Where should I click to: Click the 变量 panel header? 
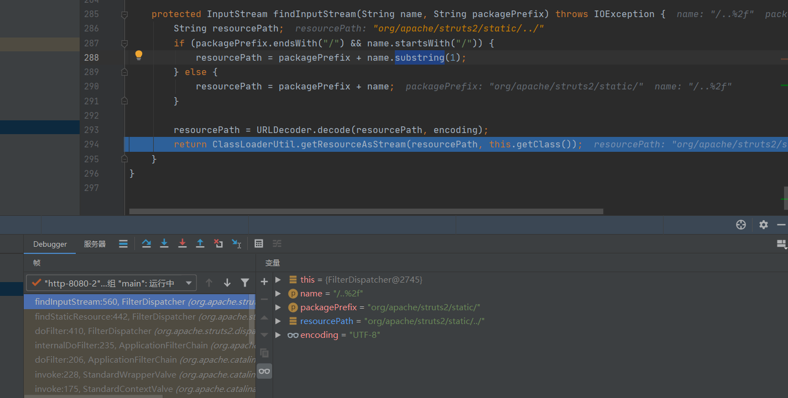point(273,263)
